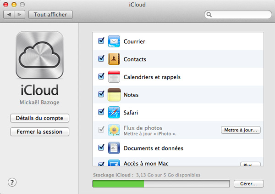Select the Courrier label text
This screenshot has width=275, height=194.
coord(134,41)
